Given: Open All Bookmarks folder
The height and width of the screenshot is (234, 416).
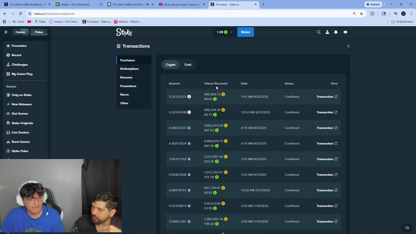Looking at the screenshot, I should (402, 21).
